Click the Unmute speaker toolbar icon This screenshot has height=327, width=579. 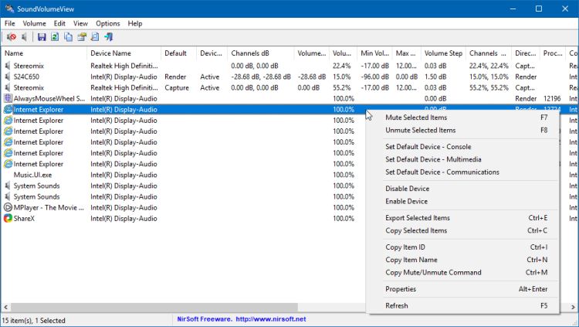click(x=25, y=37)
